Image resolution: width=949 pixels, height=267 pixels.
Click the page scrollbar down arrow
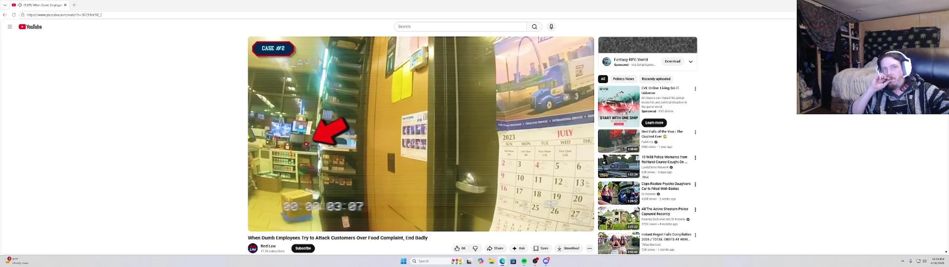click(x=946, y=252)
